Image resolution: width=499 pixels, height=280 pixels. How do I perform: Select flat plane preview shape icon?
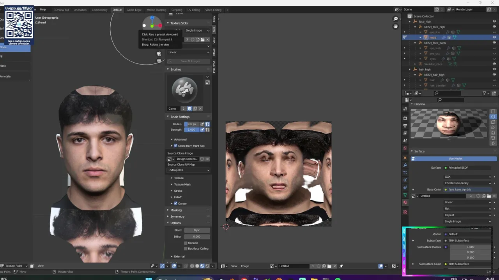(x=493, y=112)
